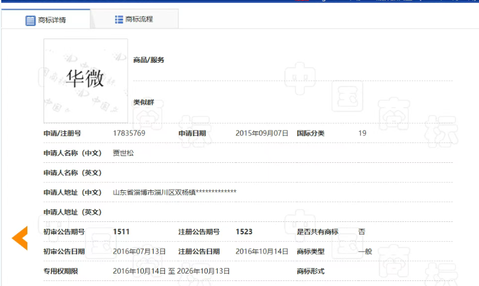Click the registration number 17835769
The image size is (479, 286).
pyautogui.click(x=129, y=133)
